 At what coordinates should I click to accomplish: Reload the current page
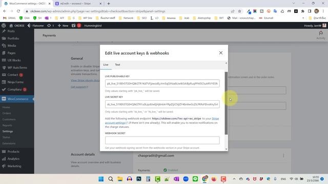coord(18,11)
